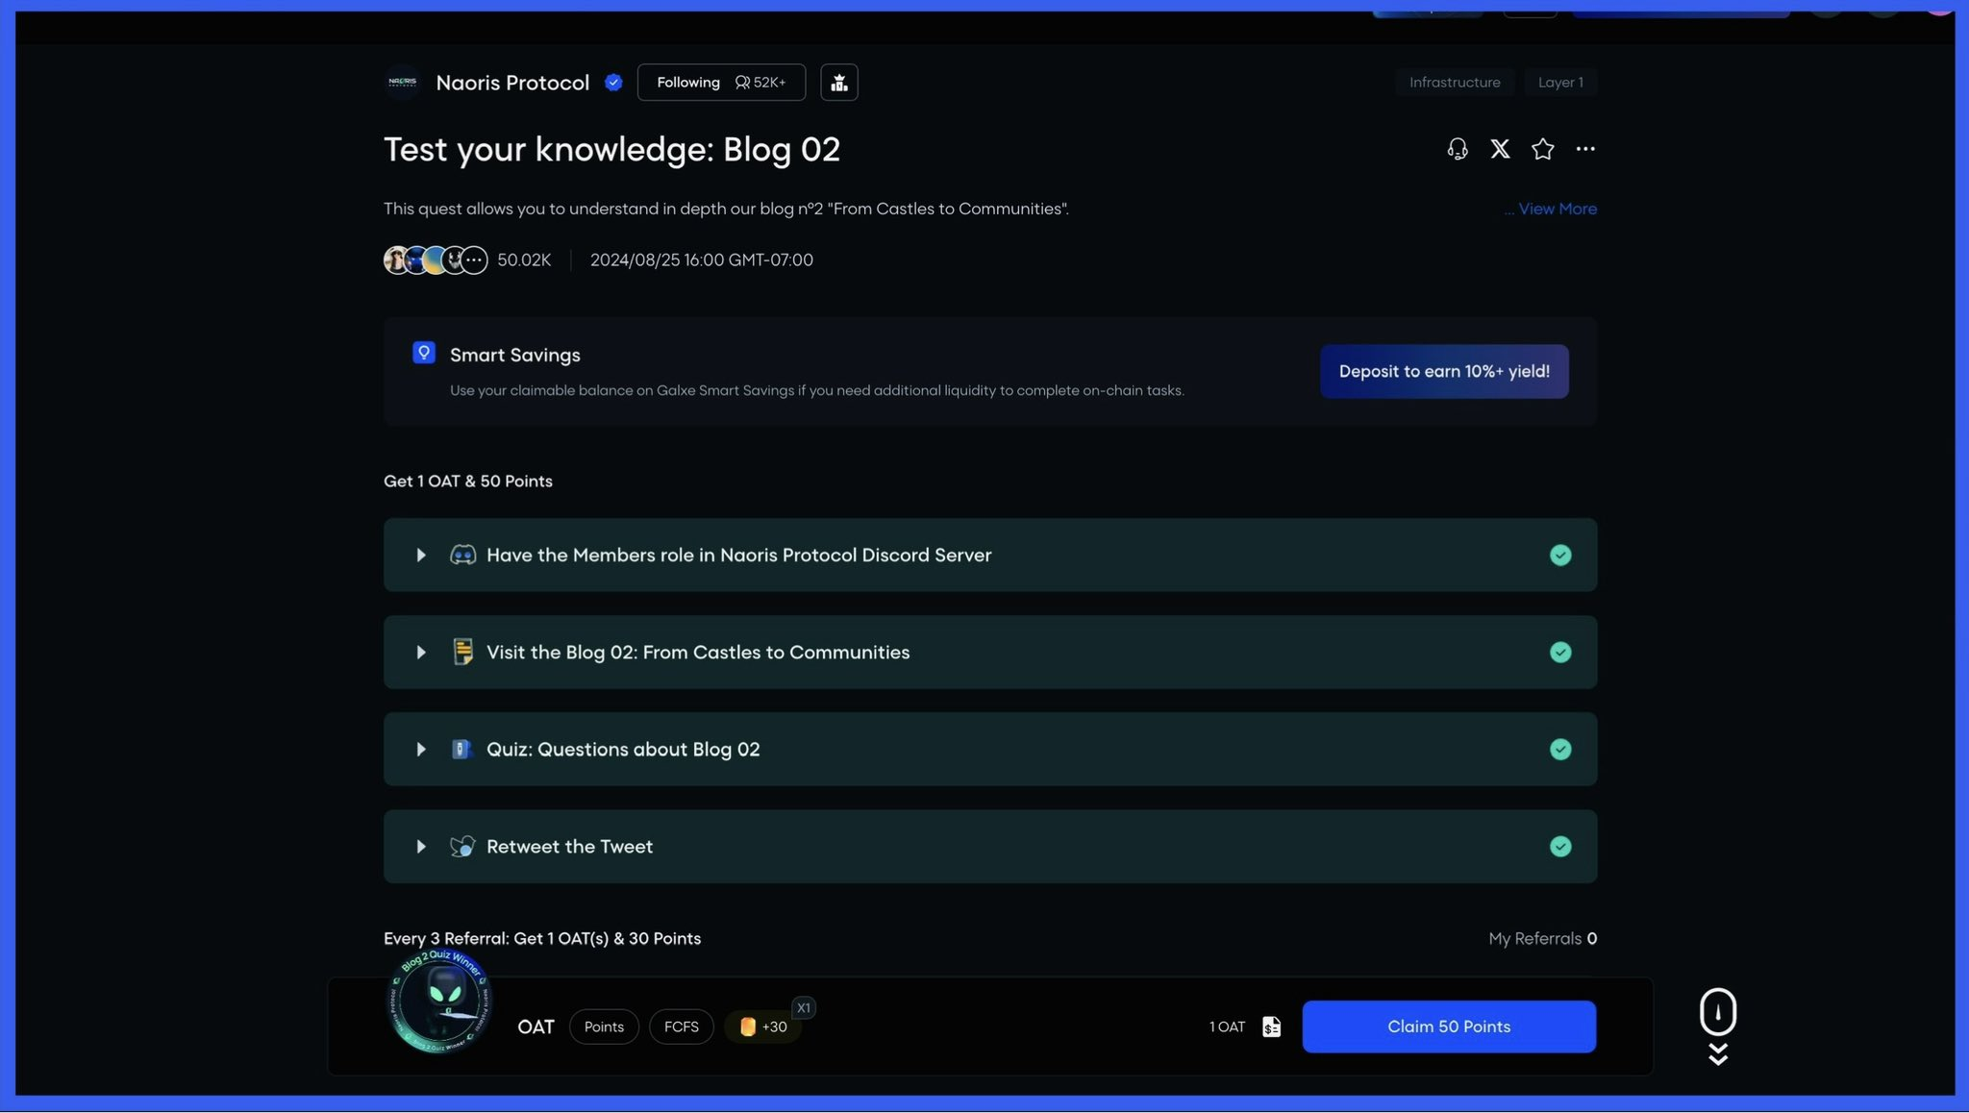Screen dimensions: 1969x1113
Task: Click the quiz icon in Questions about Blog 02
Action: (x=461, y=750)
